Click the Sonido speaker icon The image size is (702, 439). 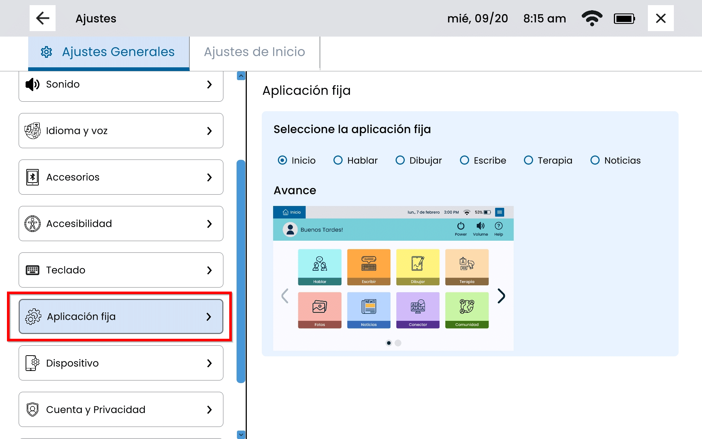33,85
